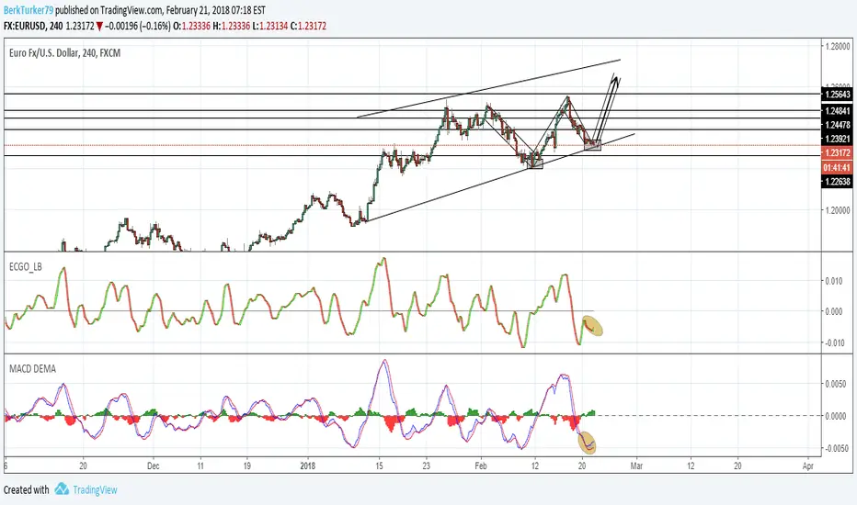Click the open value O:1.23336

[x=191, y=26]
